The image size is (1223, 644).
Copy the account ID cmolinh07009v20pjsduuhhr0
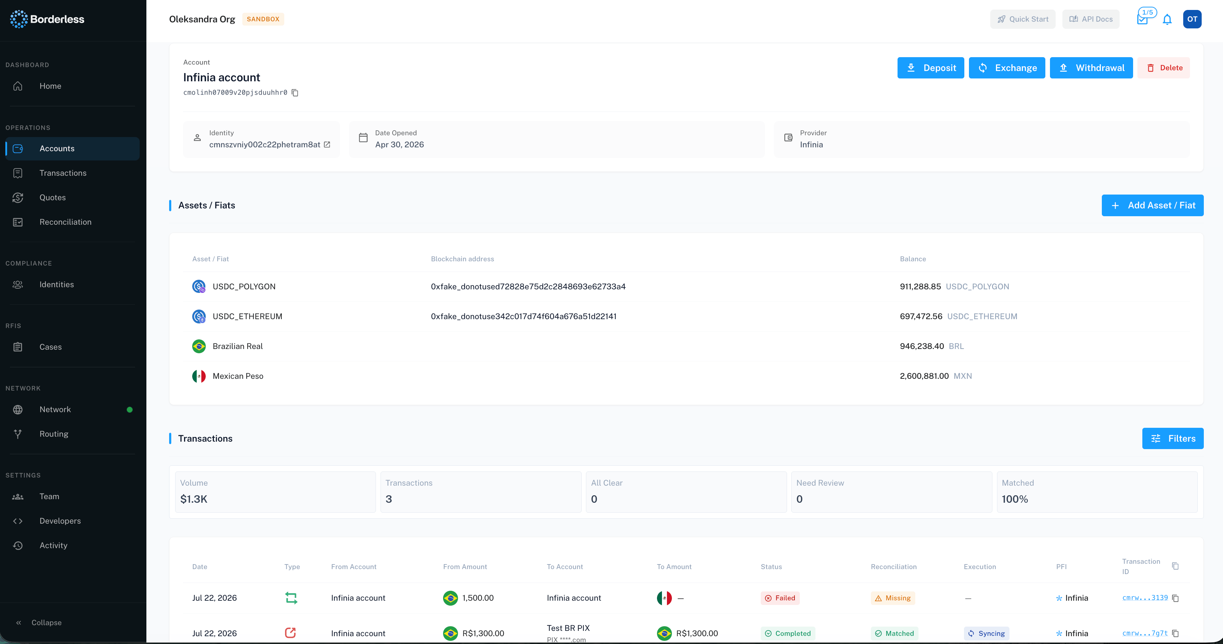click(295, 92)
